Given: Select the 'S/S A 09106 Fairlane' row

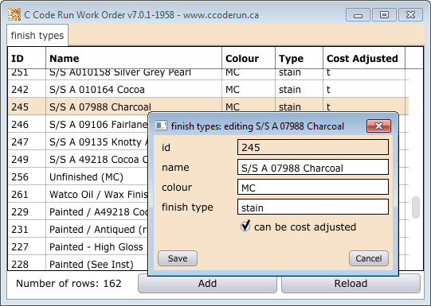Looking at the screenshot, I should point(78,125).
